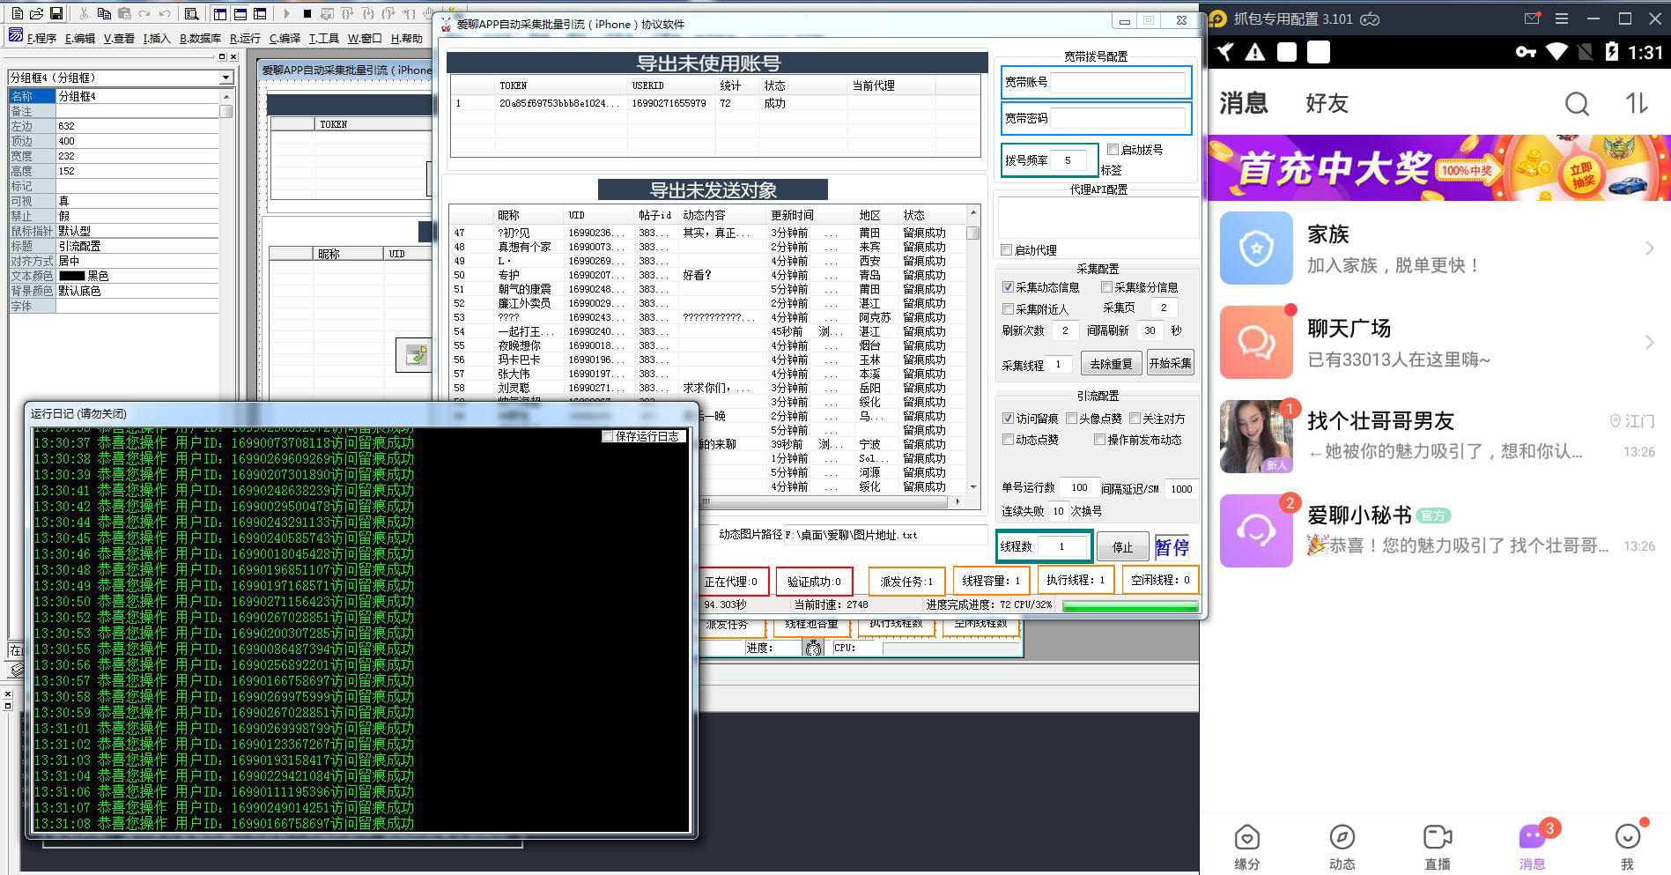The height and width of the screenshot is (875, 1671).
Task: Open the R.运行 menu
Action: click(x=245, y=38)
